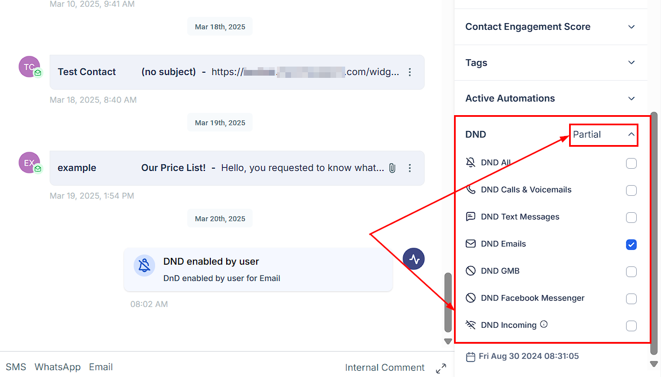
Task: Check DND Calls & Voicemails box
Action: 631,190
